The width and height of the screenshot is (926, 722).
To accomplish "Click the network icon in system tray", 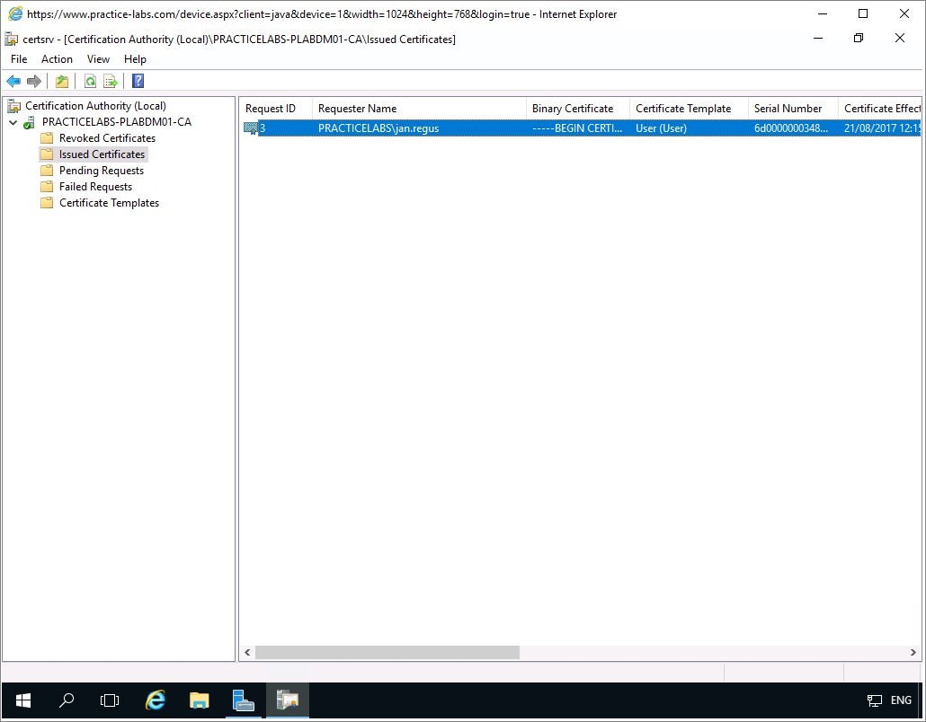I will click(x=874, y=700).
